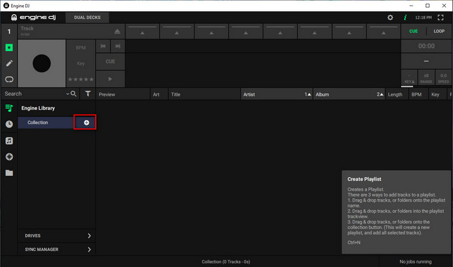Skip to previous track button
Screen dimensions: 453x267
point(103,46)
